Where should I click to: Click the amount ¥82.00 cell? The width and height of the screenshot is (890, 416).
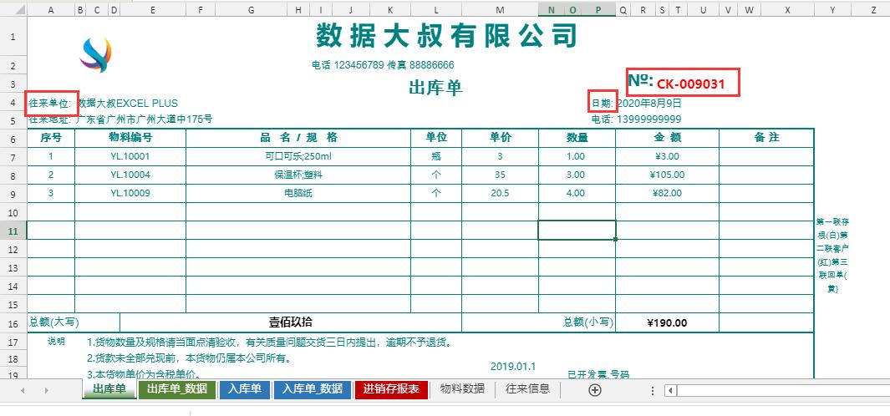point(668,193)
